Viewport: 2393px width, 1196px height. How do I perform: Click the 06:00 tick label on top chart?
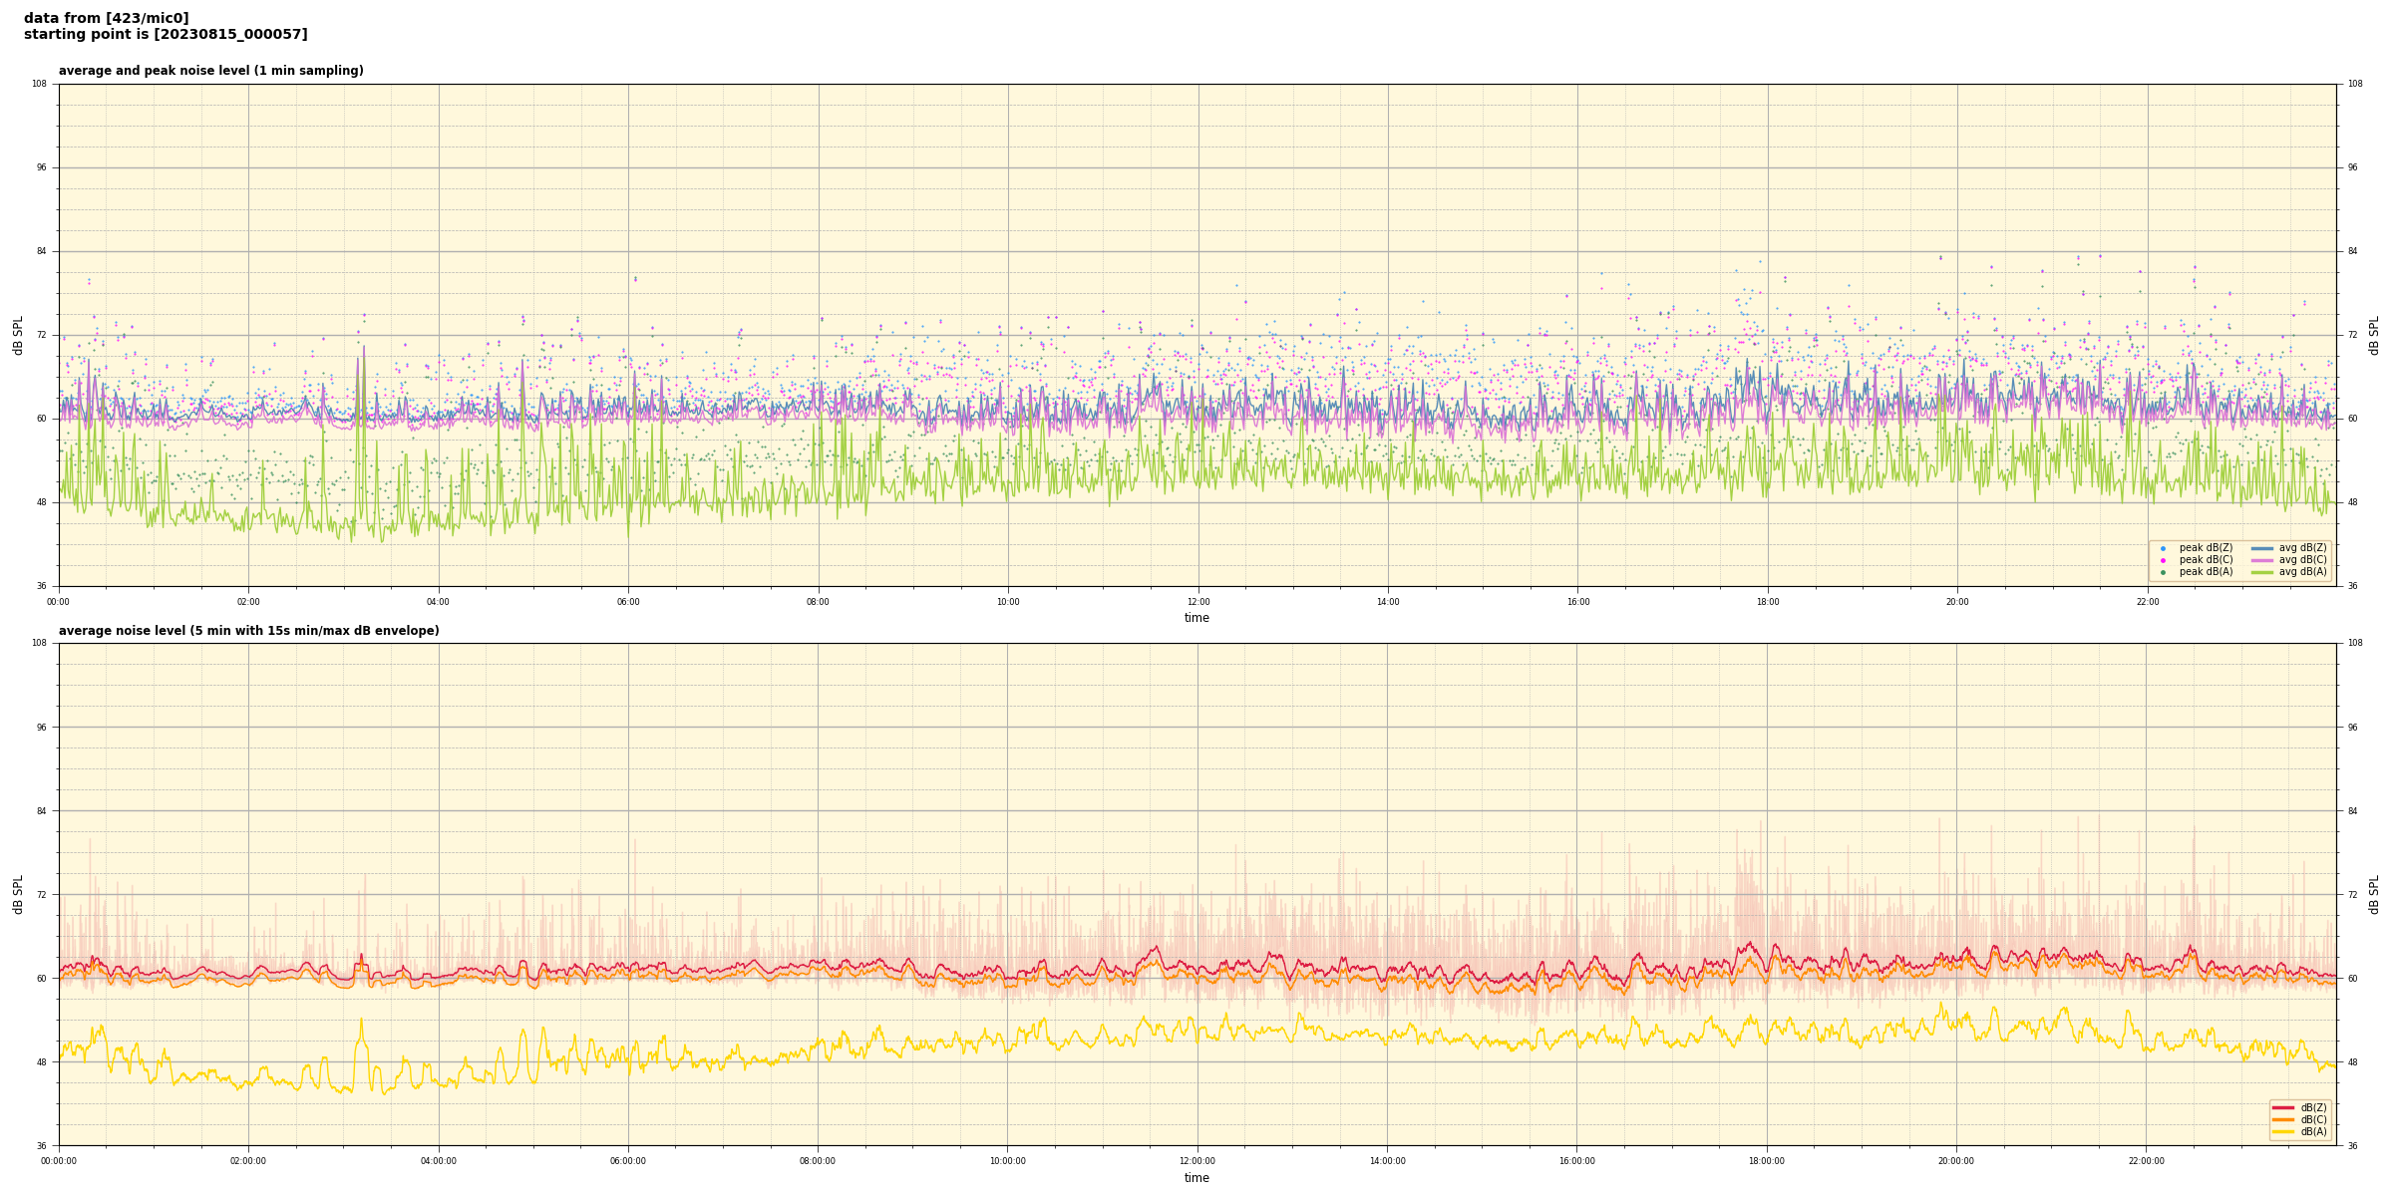pyautogui.click(x=628, y=602)
